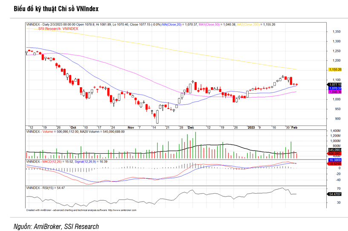Select the Dec month marker on time axis
The height and width of the screenshot is (231, 348).
pos(190,127)
